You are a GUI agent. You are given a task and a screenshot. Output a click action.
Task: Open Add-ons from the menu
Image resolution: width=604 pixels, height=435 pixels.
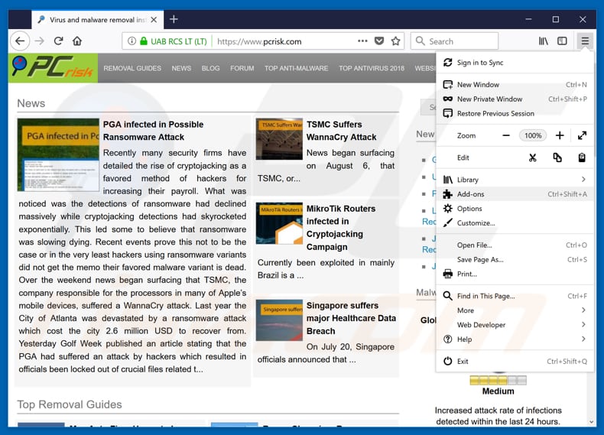point(470,194)
